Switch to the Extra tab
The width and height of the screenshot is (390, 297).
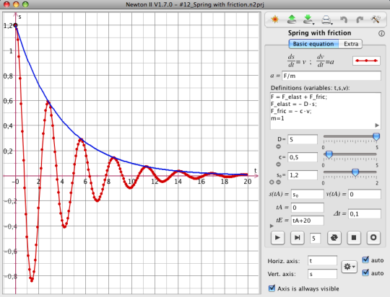tap(351, 44)
